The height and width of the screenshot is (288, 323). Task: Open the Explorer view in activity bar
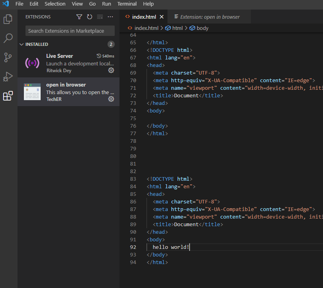(x=8, y=19)
